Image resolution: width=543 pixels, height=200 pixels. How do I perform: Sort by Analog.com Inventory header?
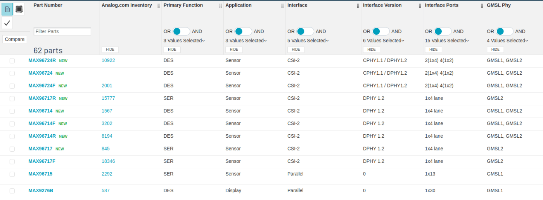pos(127,5)
